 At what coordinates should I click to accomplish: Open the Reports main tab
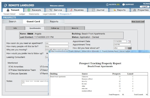pos(119,10)
